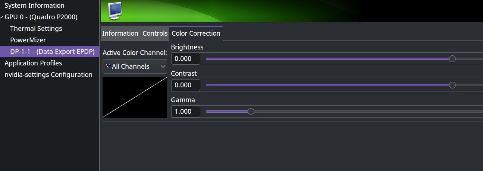This screenshot has height=171, width=483.
Task: Open Application Profiles page
Action: (x=33, y=63)
